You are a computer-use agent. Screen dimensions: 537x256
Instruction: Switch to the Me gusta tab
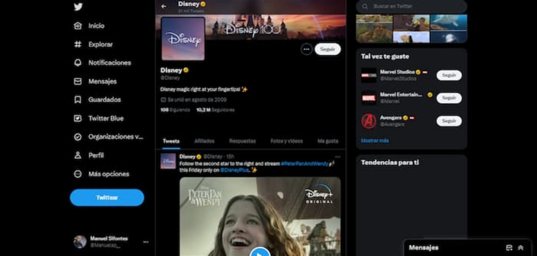click(x=328, y=141)
